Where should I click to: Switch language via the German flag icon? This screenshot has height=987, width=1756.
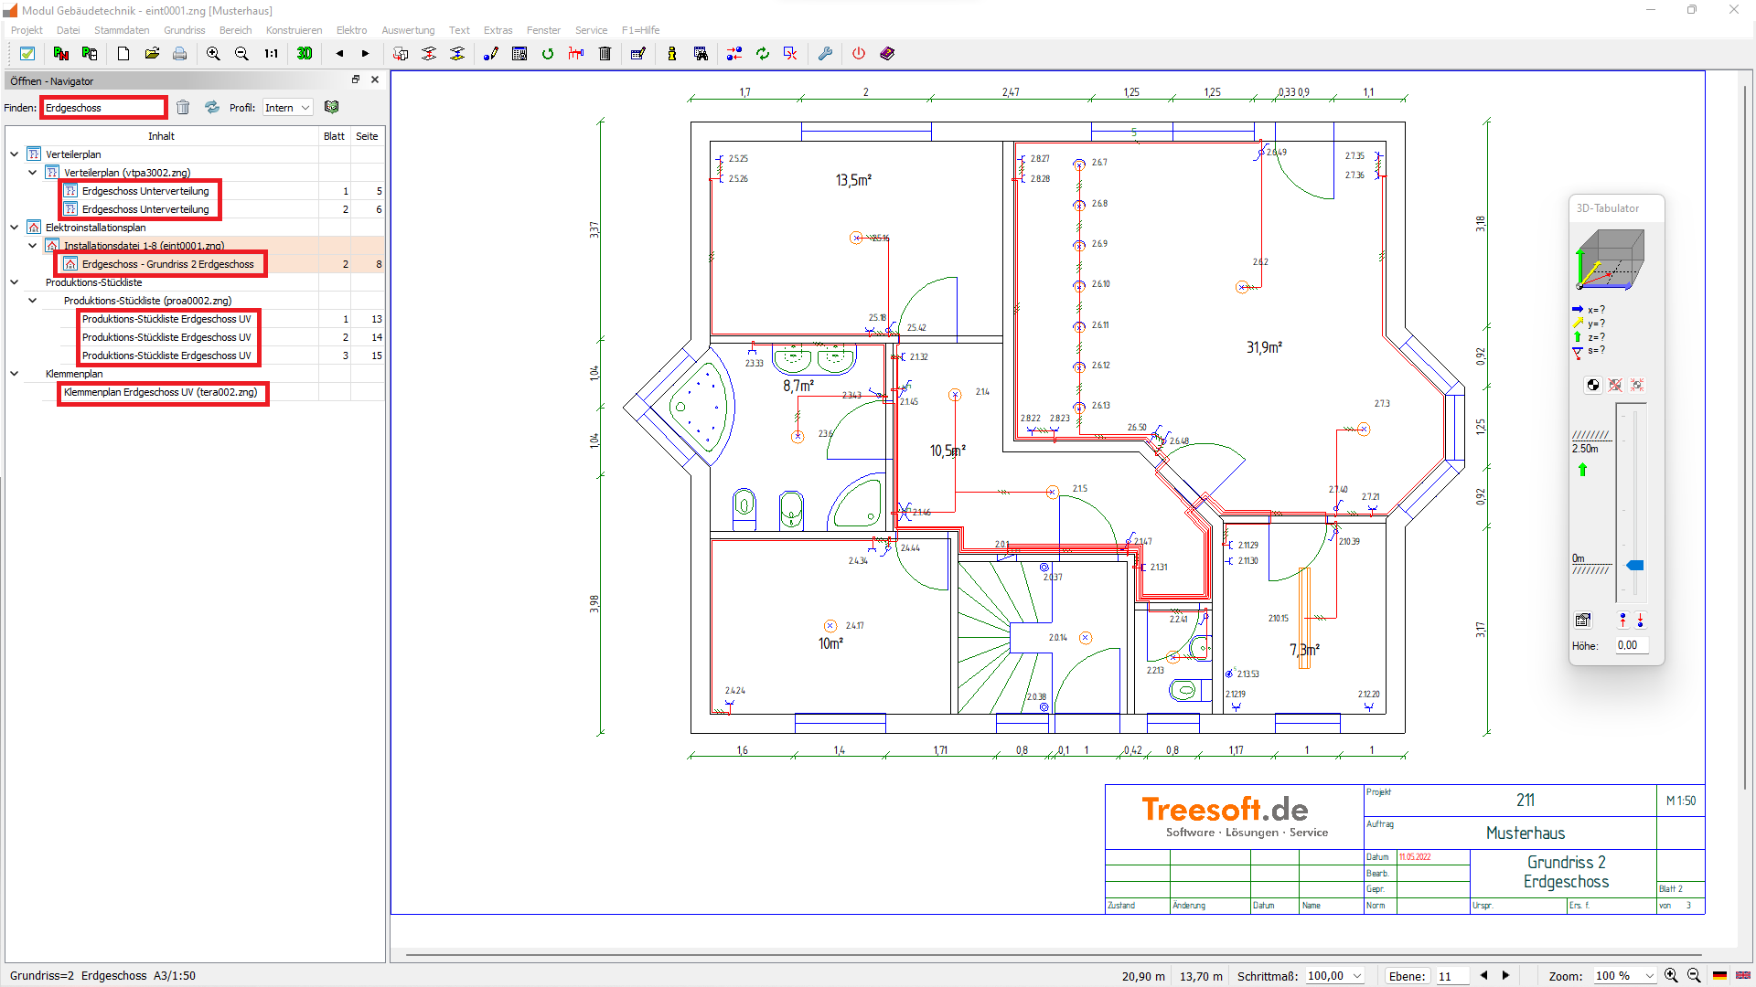pyautogui.click(x=1719, y=976)
